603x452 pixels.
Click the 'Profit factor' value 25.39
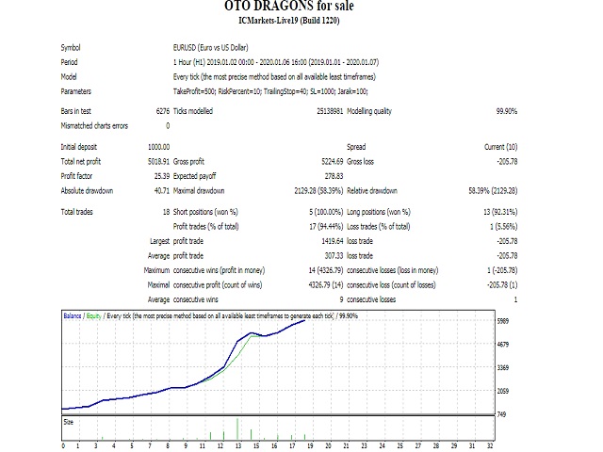click(x=162, y=176)
